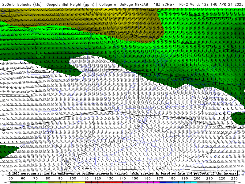Click the 110 kts color scale label
Image resolution: width=245 pixels, height=184 pixels.
(85, 178)
